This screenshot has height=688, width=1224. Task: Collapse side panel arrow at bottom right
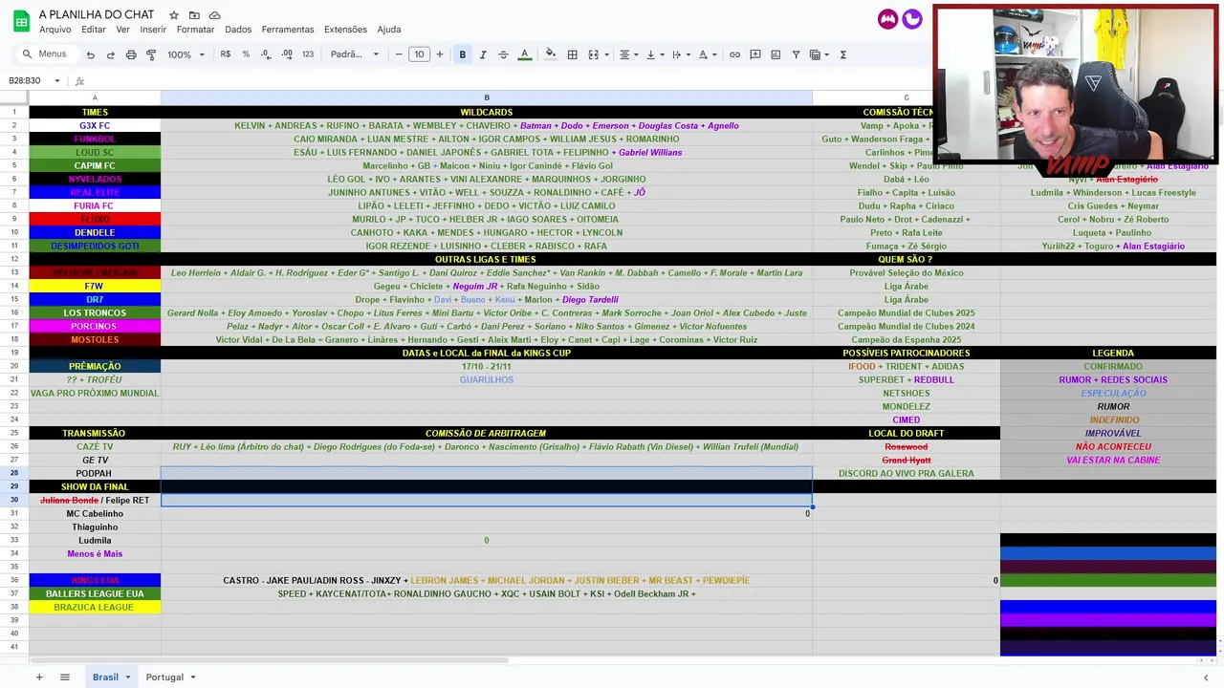[1206, 677]
